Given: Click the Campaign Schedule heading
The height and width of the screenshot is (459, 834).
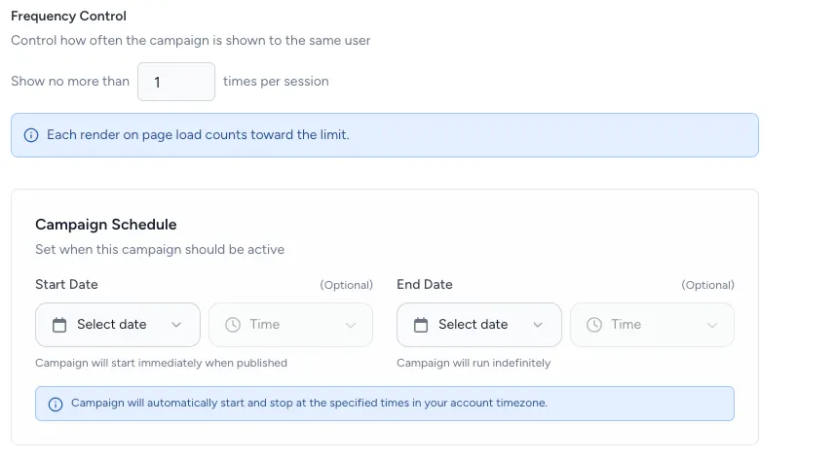Looking at the screenshot, I should click(x=105, y=225).
